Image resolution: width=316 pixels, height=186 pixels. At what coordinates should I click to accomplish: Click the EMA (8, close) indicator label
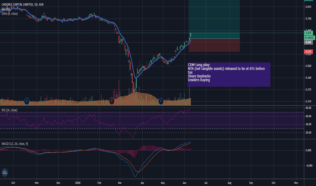tap(9, 14)
